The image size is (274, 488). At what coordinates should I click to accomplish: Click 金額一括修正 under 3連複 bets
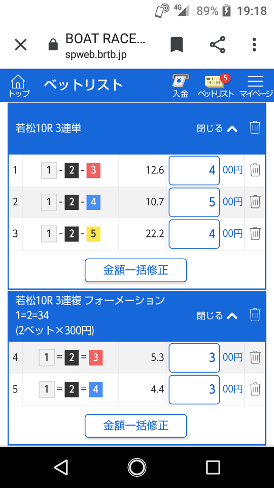[x=136, y=425]
